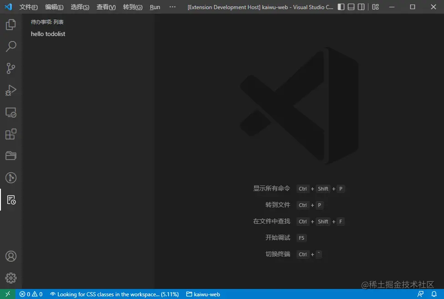Click the kaiwu-web folder status item

(x=203, y=294)
